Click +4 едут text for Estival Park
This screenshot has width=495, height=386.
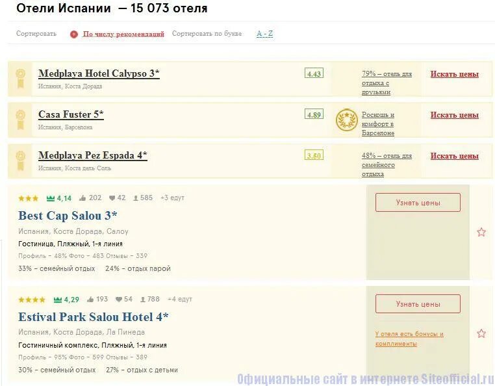tap(180, 299)
